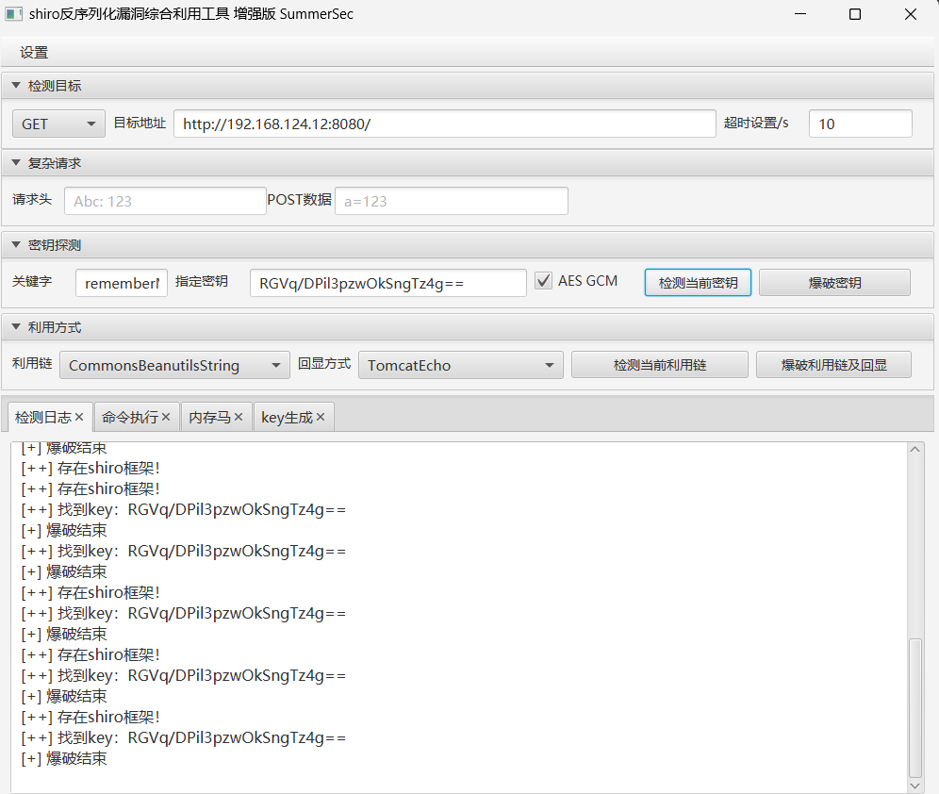Open the 设置 menu
The image size is (939, 794).
pos(34,53)
